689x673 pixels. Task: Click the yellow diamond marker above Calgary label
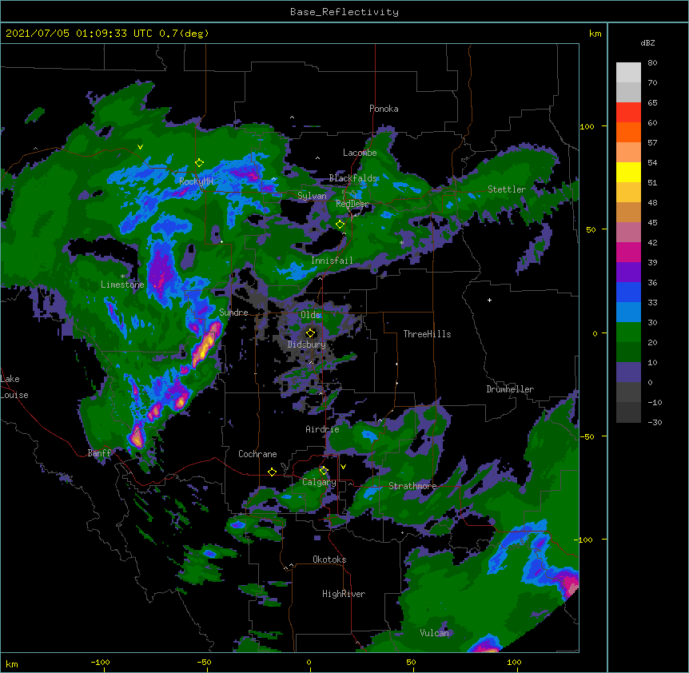(324, 471)
